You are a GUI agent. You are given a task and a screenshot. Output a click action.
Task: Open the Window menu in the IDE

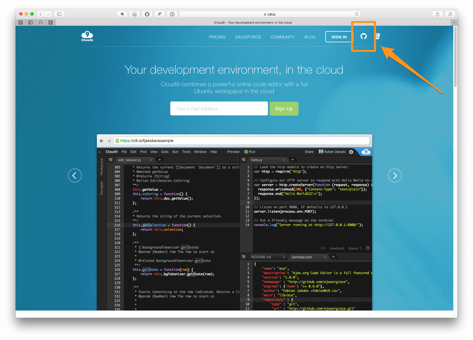[200, 152]
